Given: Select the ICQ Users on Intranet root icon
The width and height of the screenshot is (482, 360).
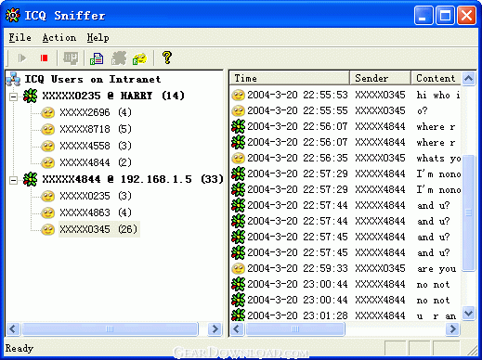Looking at the screenshot, I should 13,79.
